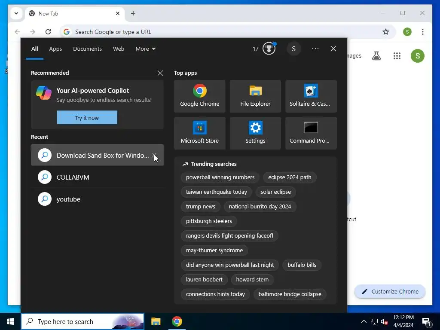Viewport: 440px width, 330px height.
Task: Select pittsburgh steelers trending chip
Action: [x=209, y=221]
